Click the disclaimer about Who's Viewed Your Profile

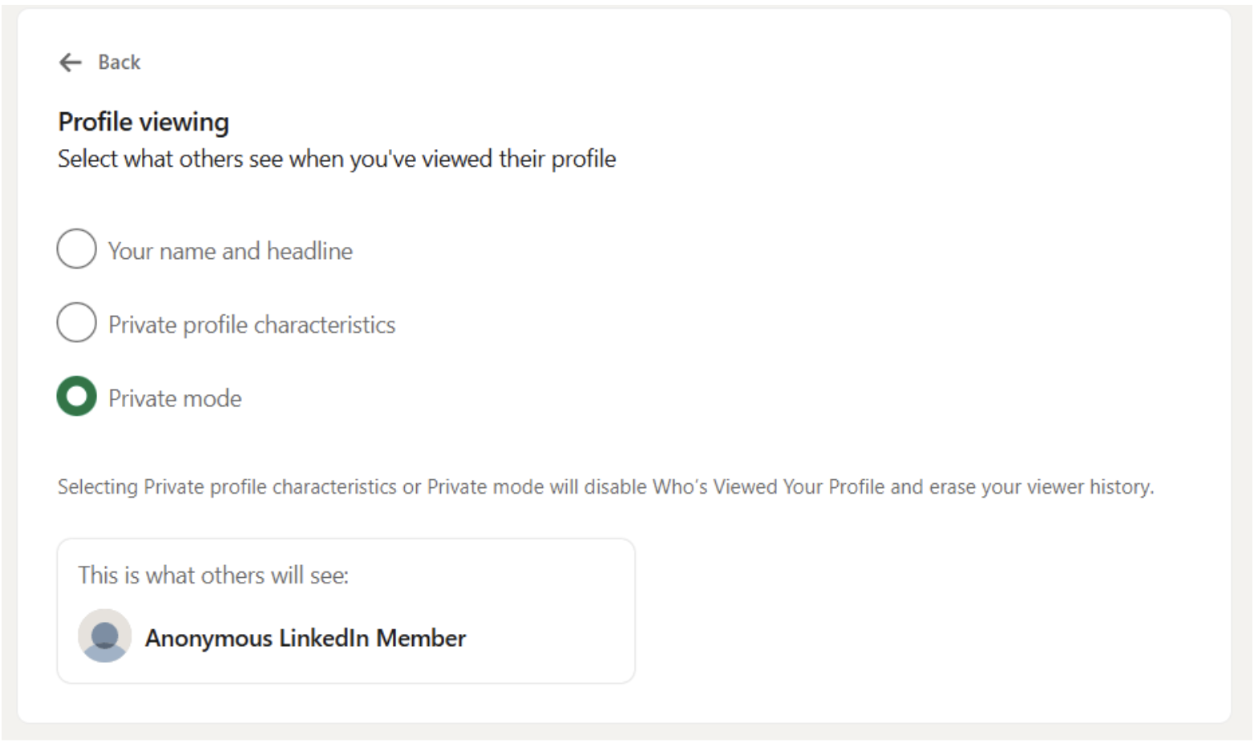[605, 487]
